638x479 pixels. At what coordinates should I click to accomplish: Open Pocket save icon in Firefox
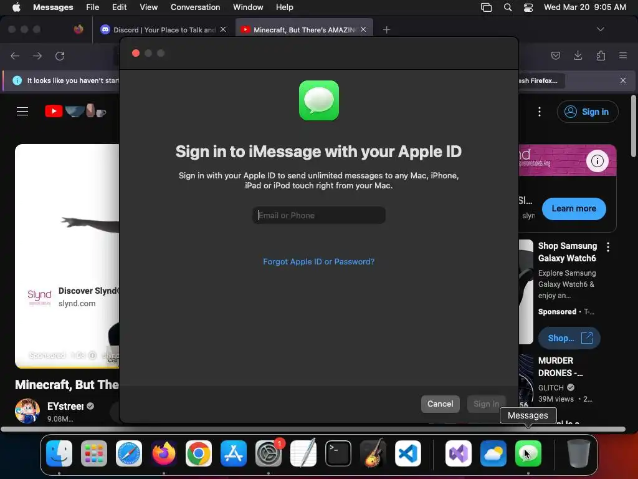556,56
